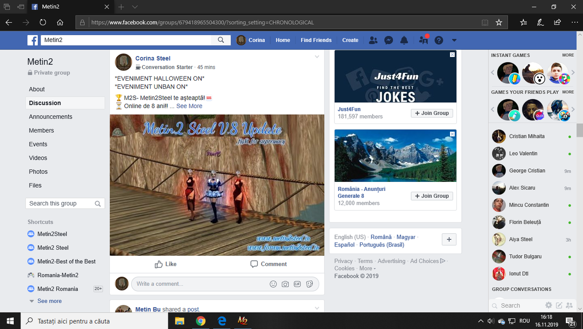Show previous friends' games with left arrow
Screen dimensions: 583x329
tap(492, 109)
